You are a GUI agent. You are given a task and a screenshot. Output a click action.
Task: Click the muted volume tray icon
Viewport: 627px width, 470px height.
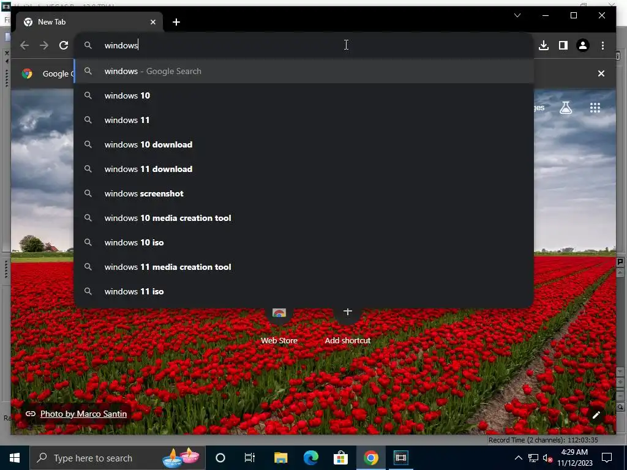click(547, 458)
